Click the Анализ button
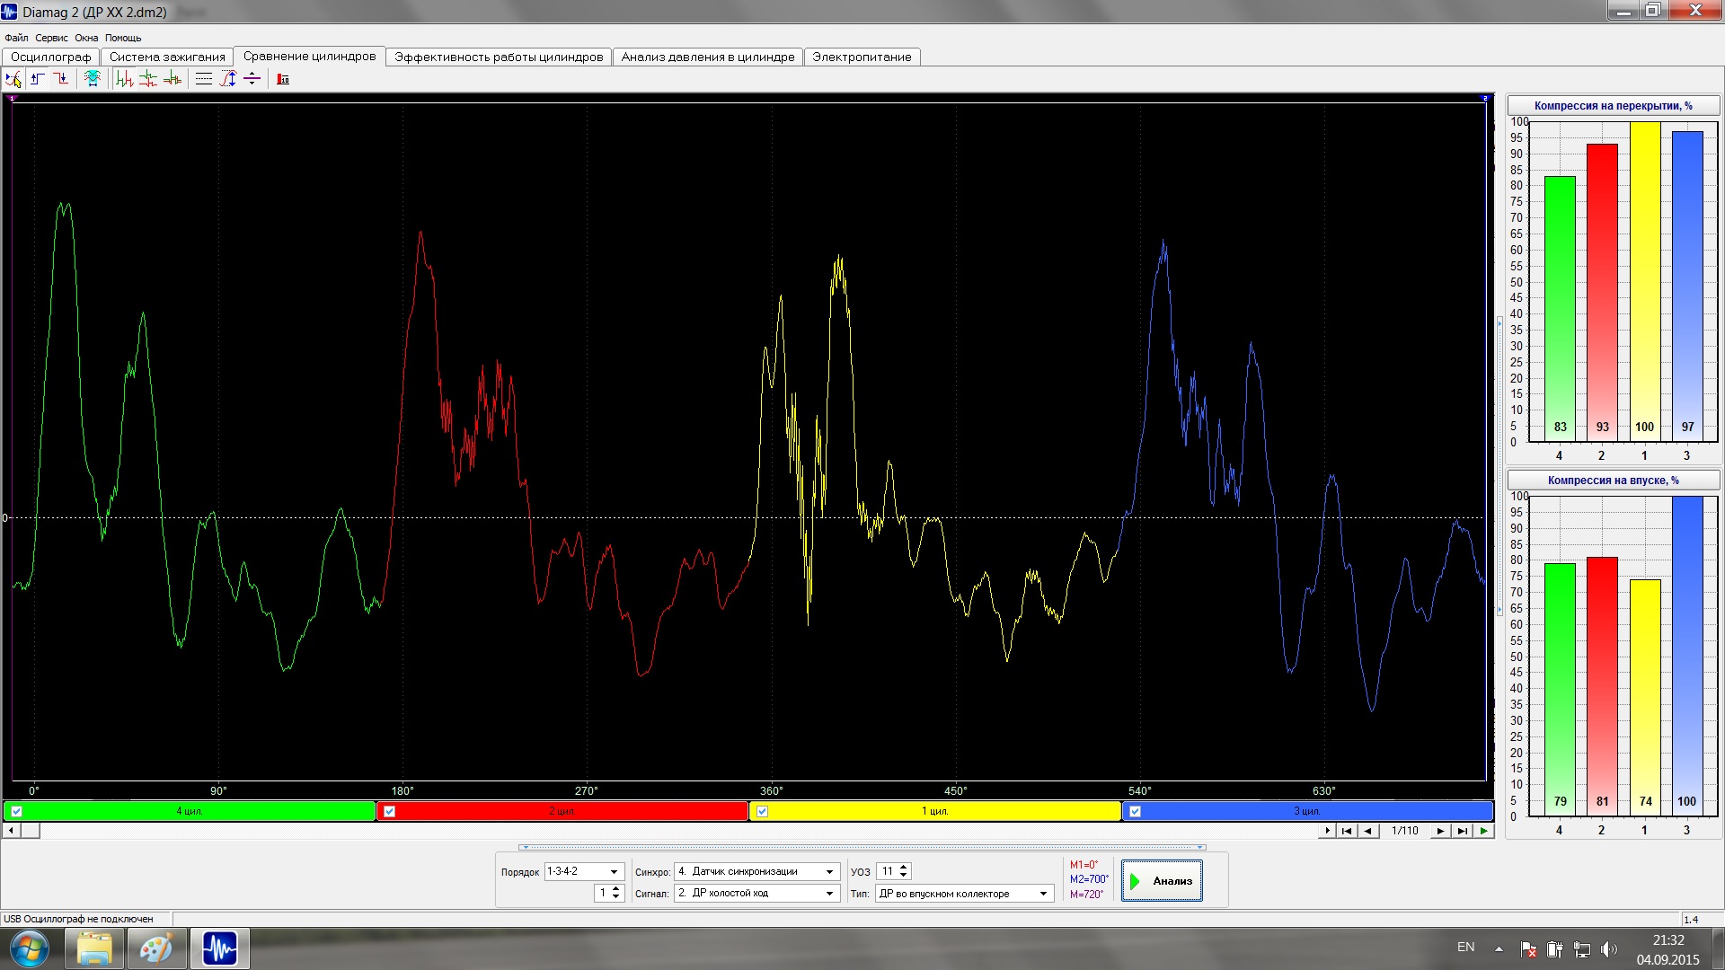 (x=1162, y=881)
